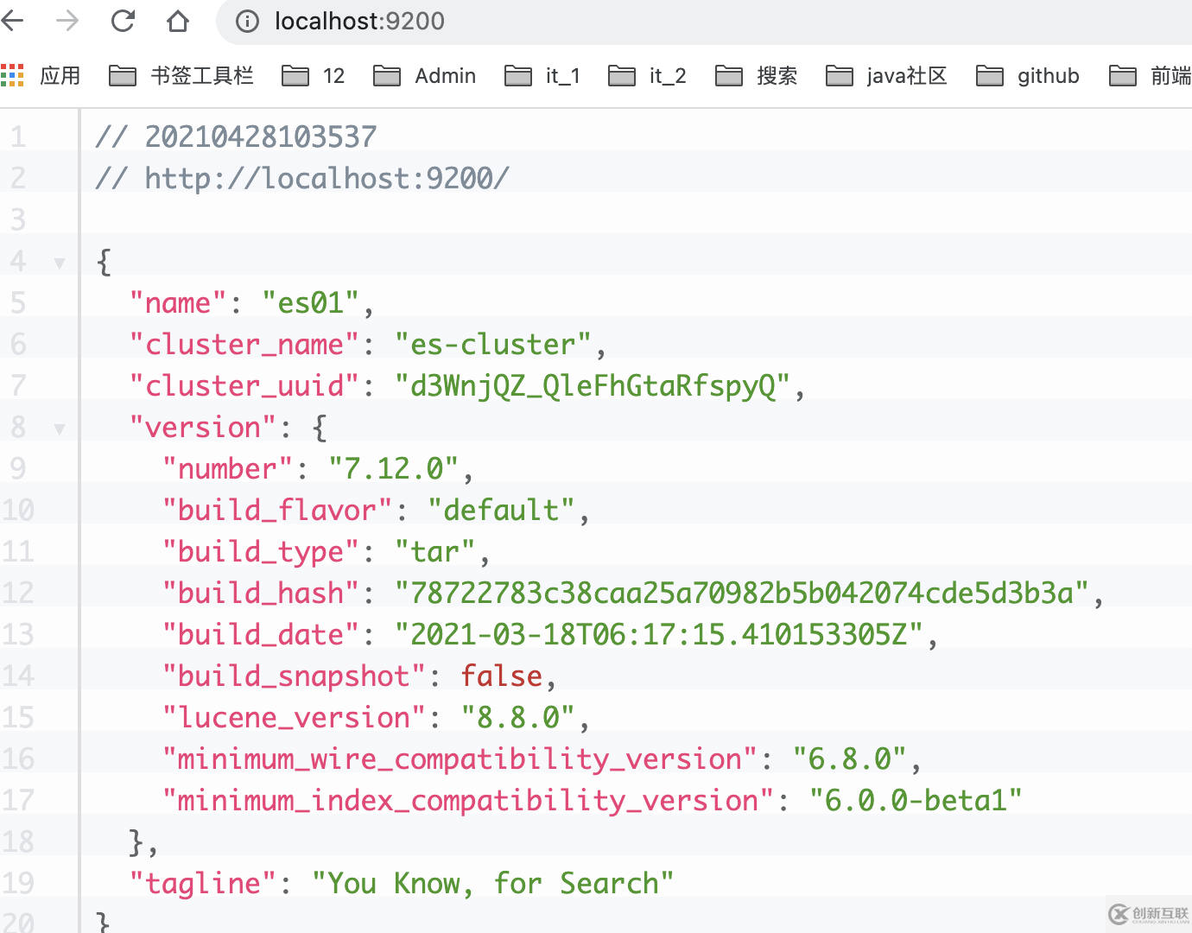Image resolution: width=1192 pixels, height=933 pixels.
Task: Open the github bookmark folder
Action: pos(1028,76)
